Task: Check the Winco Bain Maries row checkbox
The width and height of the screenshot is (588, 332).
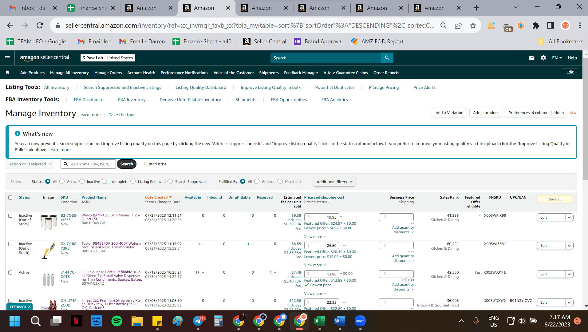Action: tap(10, 215)
